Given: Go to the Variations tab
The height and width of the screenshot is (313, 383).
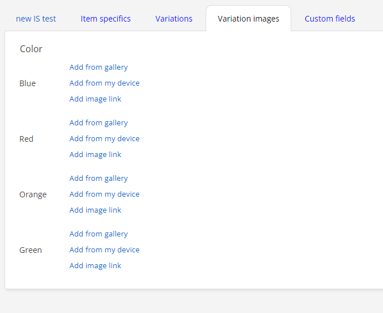Looking at the screenshot, I should click(174, 19).
